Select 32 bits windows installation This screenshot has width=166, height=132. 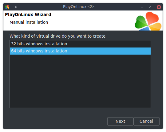tap(80, 44)
